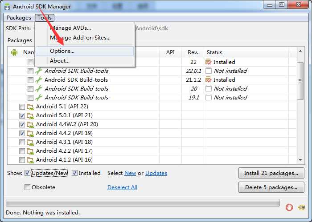Open the log window icon at bottom right
This screenshot has height=222, width=312.
pyautogui.click(x=301, y=207)
